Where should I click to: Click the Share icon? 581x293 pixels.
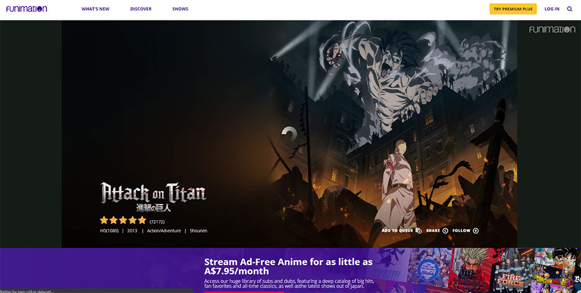click(446, 231)
